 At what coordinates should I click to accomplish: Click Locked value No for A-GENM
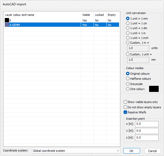point(97,25)
